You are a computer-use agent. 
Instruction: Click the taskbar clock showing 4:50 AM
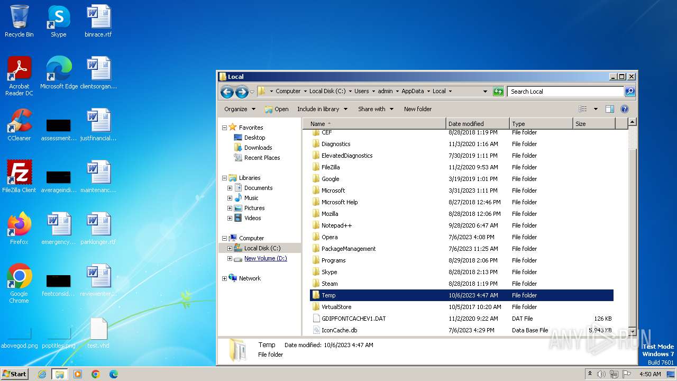(x=650, y=374)
